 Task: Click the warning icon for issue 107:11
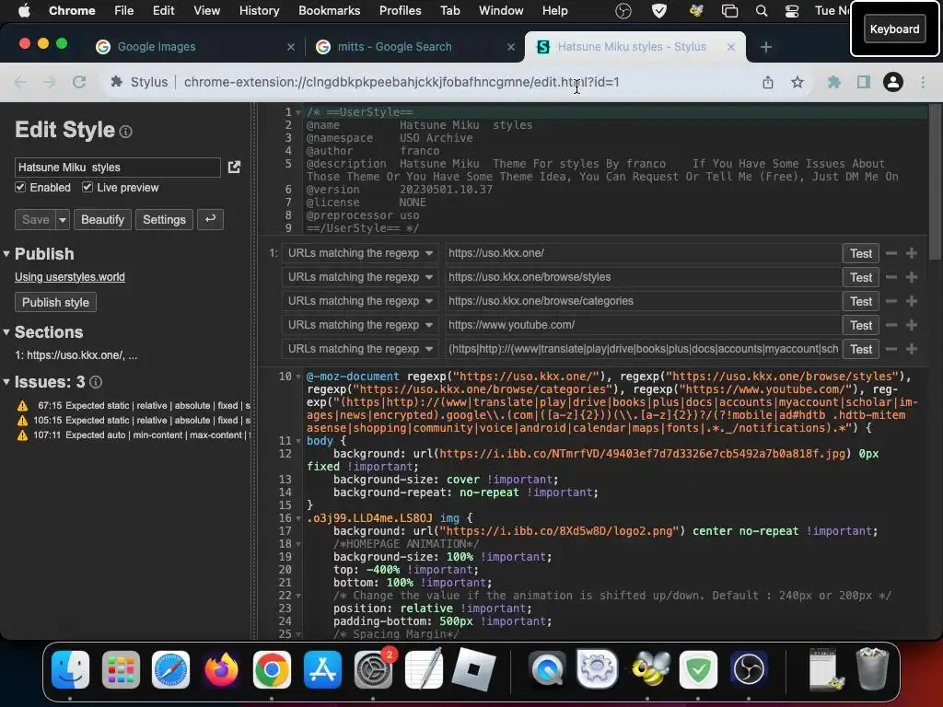tap(22, 435)
